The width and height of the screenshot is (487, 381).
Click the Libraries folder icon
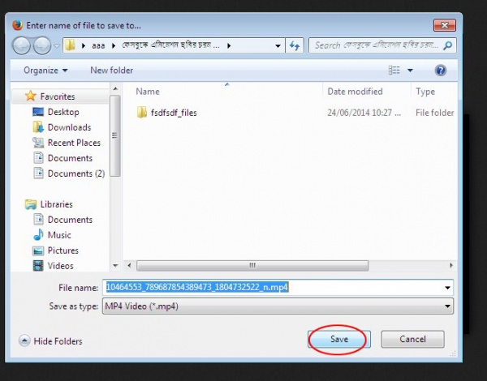[x=31, y=204]
